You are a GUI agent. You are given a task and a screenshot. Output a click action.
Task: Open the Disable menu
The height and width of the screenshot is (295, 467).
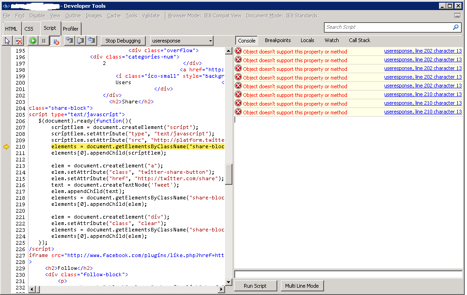pos(37,16)
